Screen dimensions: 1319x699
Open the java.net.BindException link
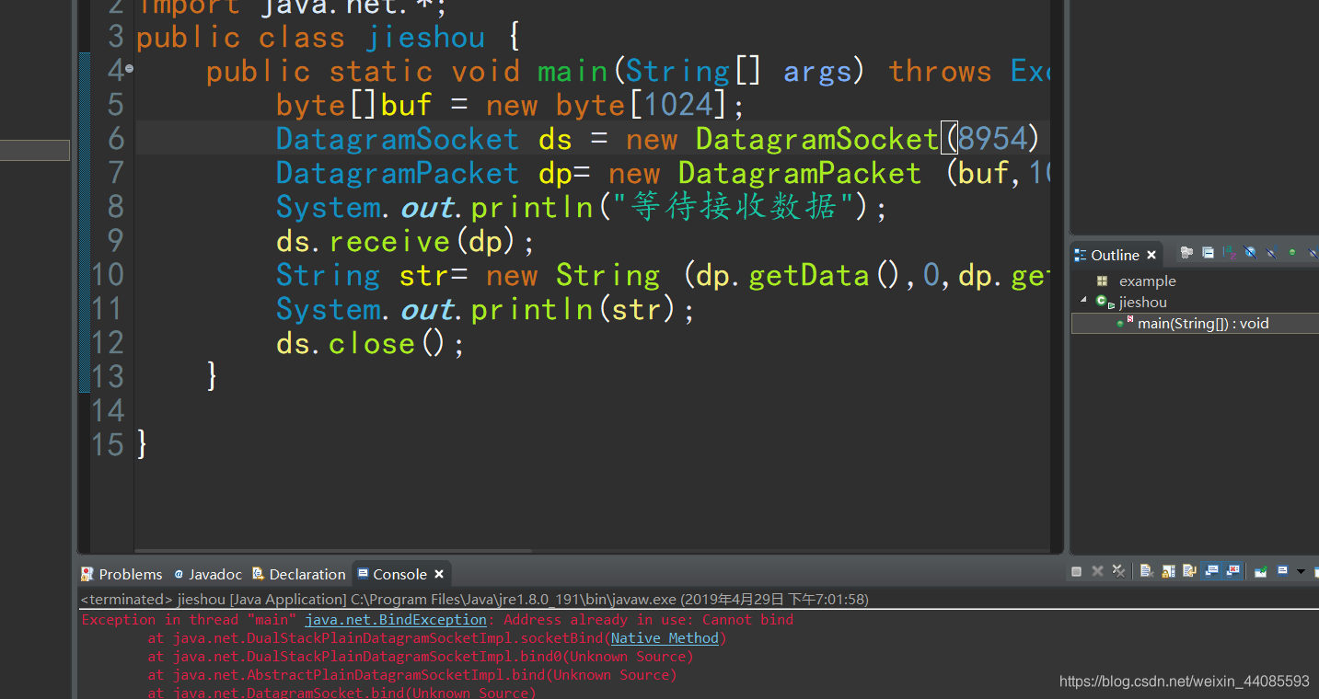[x=396, y=620]
